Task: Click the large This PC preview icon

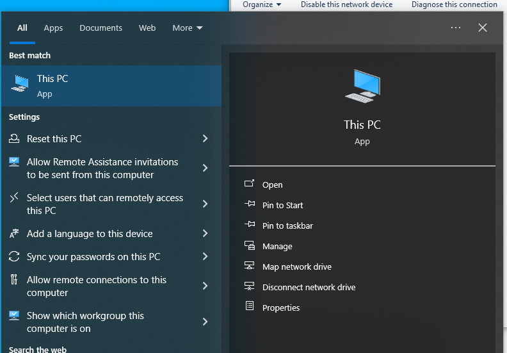Action: (x=362, y=86)
